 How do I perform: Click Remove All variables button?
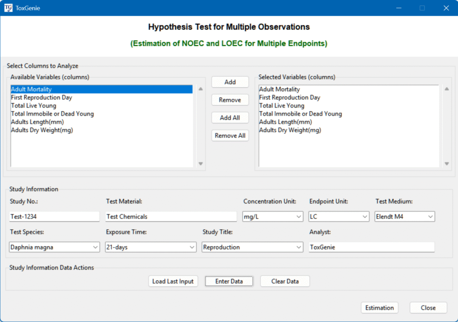coord(230,136)
